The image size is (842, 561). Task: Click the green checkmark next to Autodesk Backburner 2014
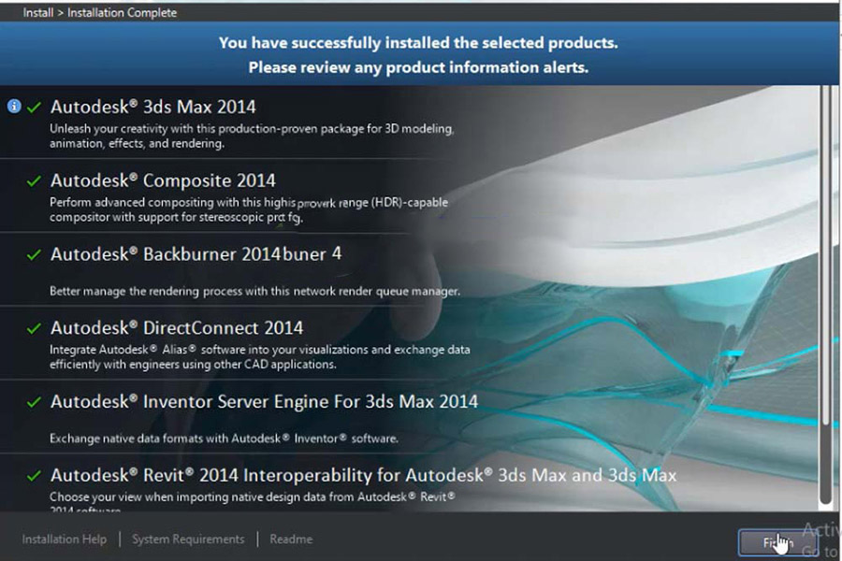click(x=34, y=254)
